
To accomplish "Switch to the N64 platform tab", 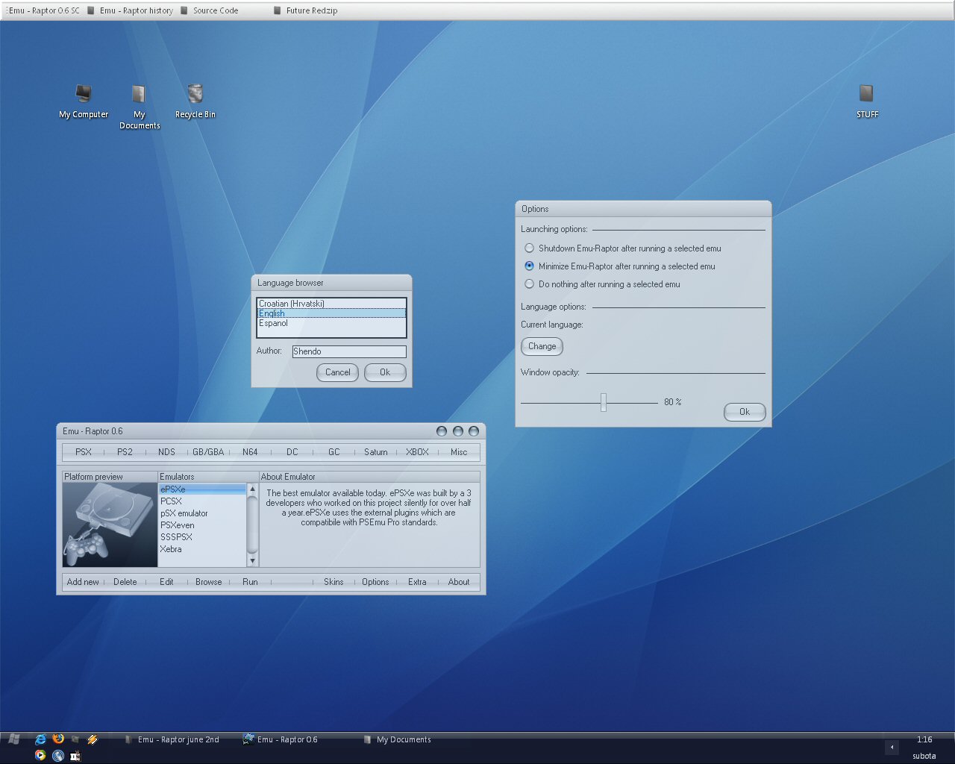I will (x=250, y=452).
